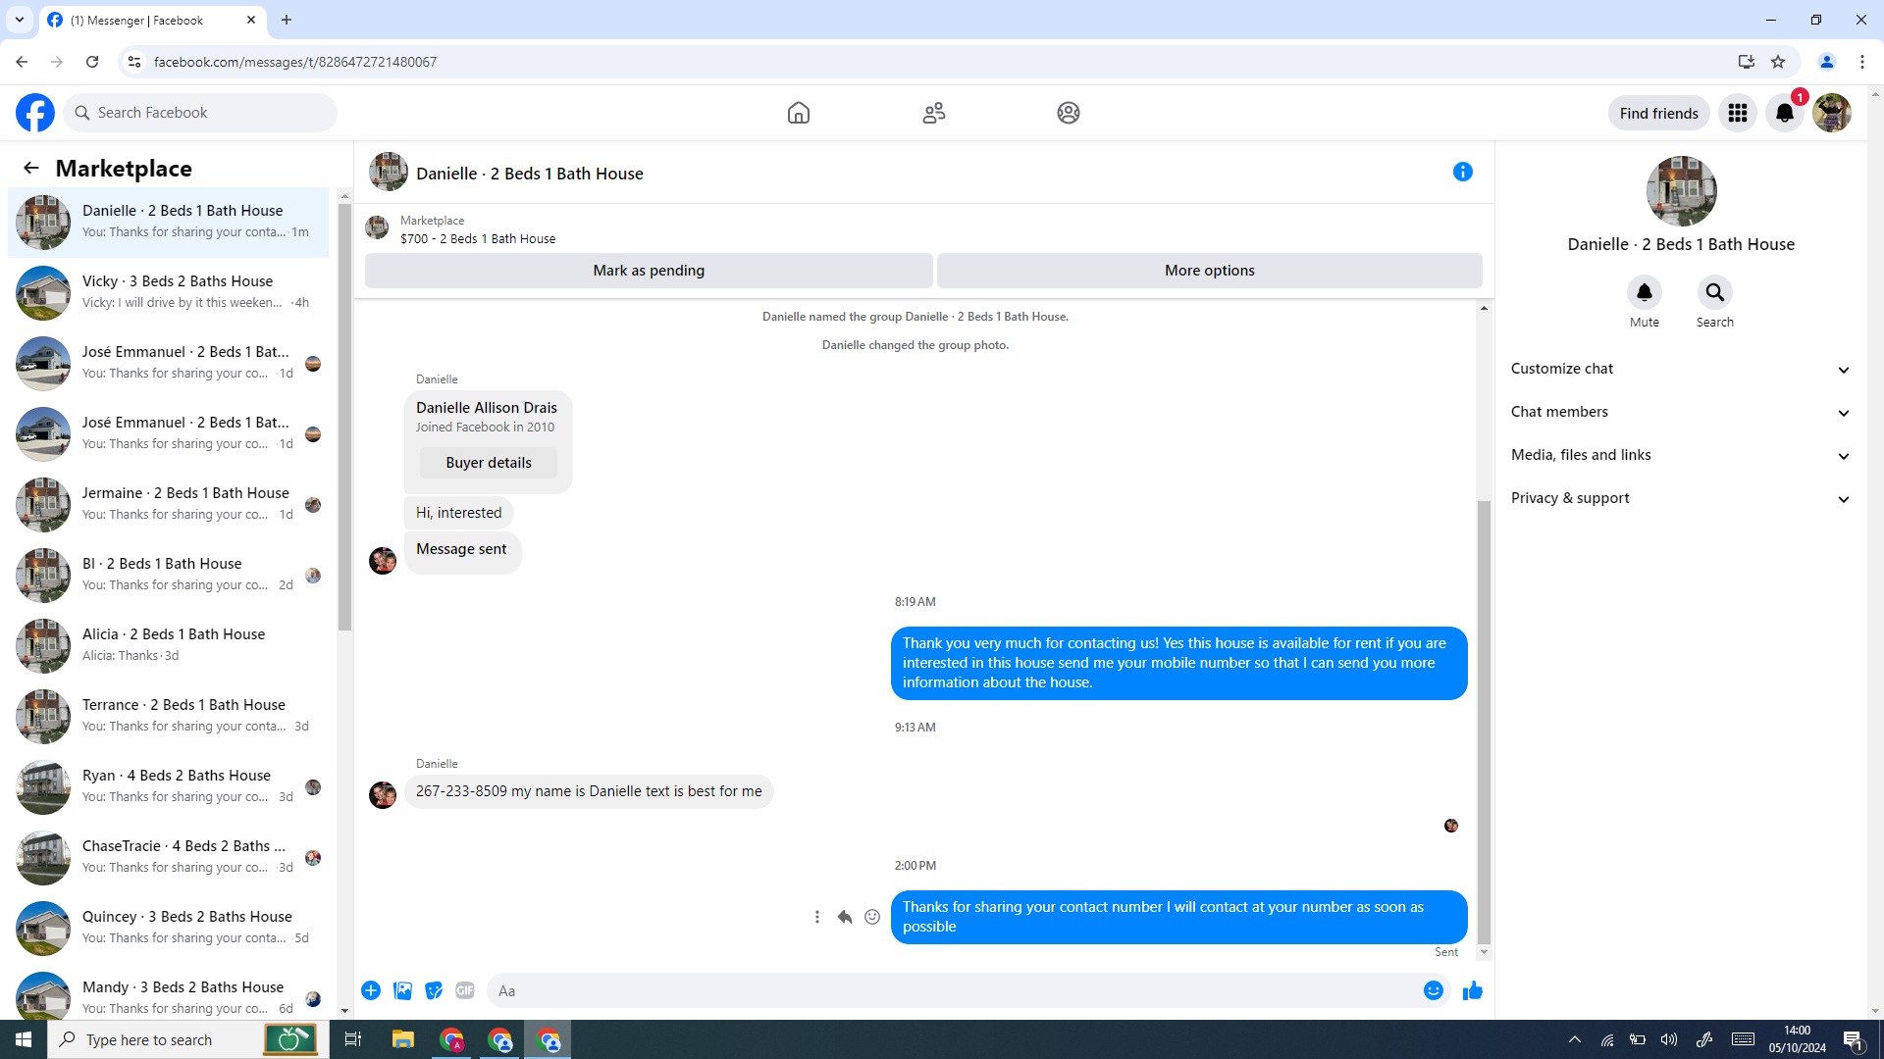Image resolution: width=1884 pixels, height=1059 pixels.
Task: Expand the Customize chat section
Action: [1680, 369]
